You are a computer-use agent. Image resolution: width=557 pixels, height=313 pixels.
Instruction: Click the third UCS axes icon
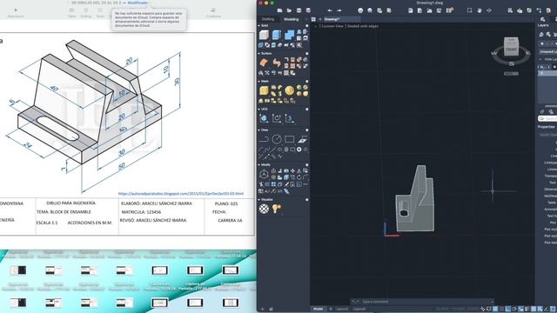(289, 118)
